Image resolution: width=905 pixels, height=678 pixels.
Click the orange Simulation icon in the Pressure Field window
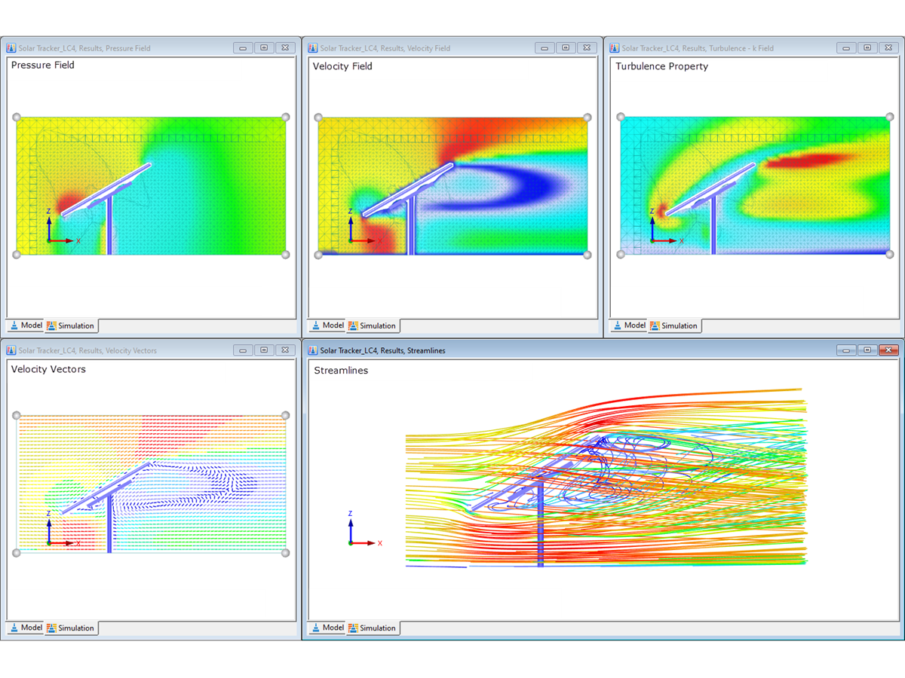coord(51,325)
